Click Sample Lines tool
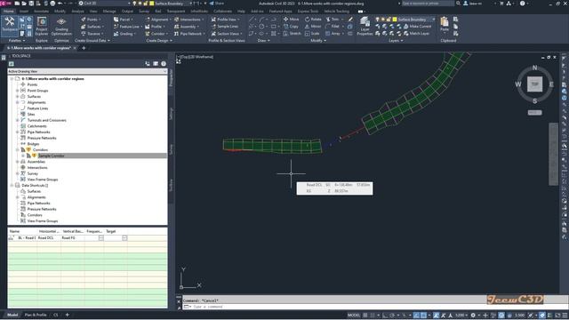569x320 pixels. tap(225, 27)
